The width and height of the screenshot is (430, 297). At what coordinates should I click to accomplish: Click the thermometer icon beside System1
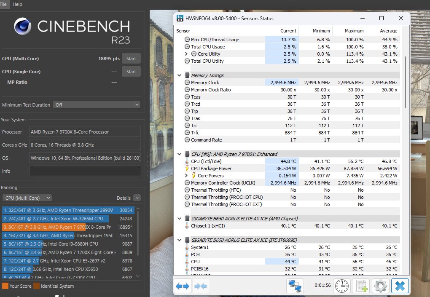click(x=187, y=247)
